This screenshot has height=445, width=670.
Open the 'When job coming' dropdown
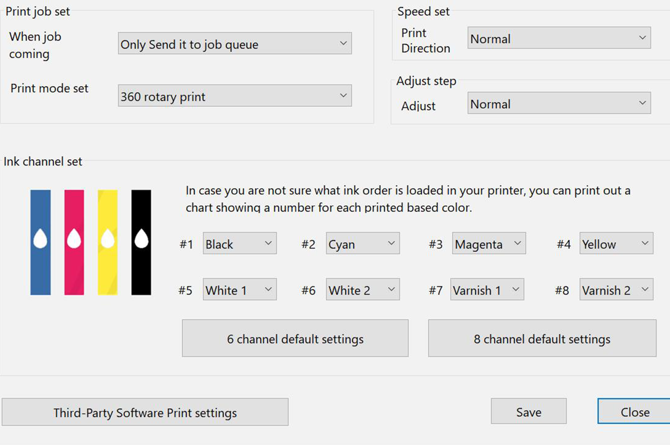(234, 43)
